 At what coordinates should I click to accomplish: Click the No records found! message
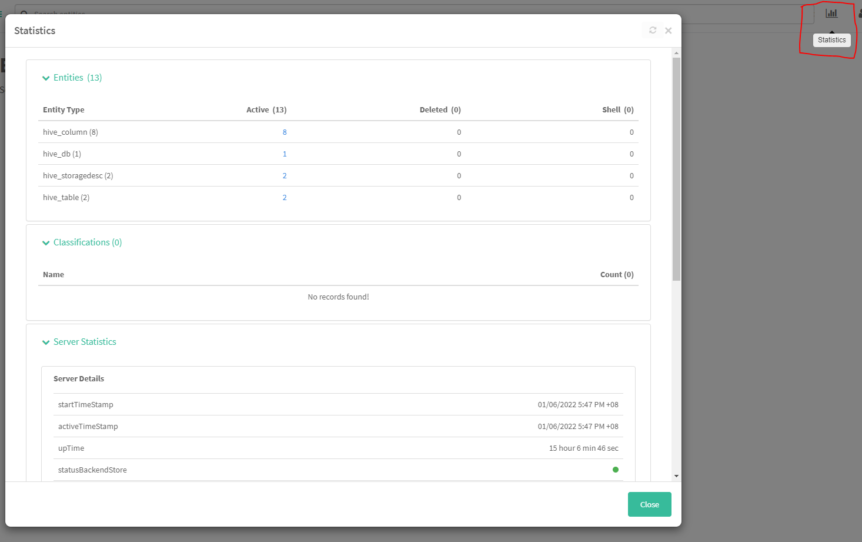coord(339,297)
